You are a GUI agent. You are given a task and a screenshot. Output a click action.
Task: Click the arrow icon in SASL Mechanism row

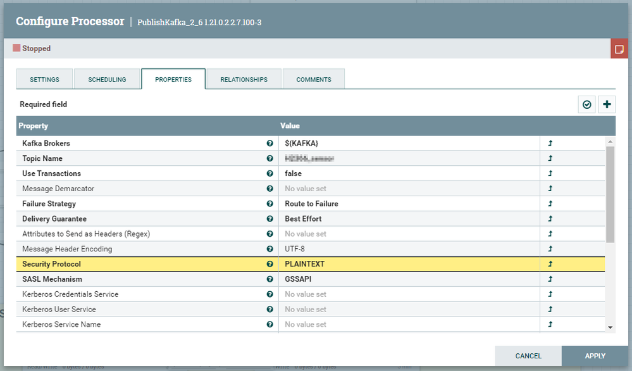(550, 279)
